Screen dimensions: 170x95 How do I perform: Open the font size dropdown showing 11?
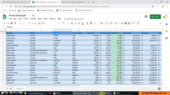pos(66,23)
